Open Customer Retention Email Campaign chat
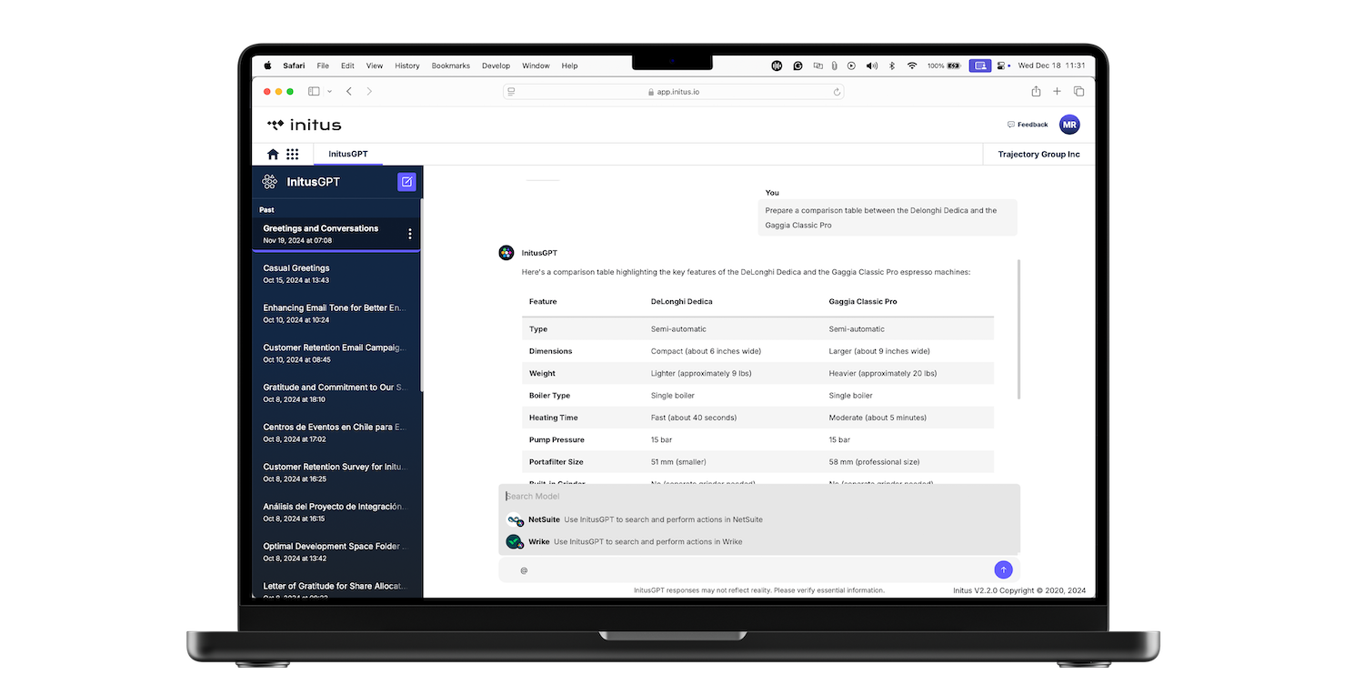Screen dimensions: 1364x695 pyautogui.click(x=336, y=353)
